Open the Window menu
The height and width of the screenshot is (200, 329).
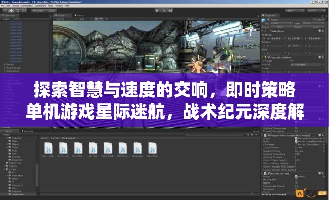point(59,6)
